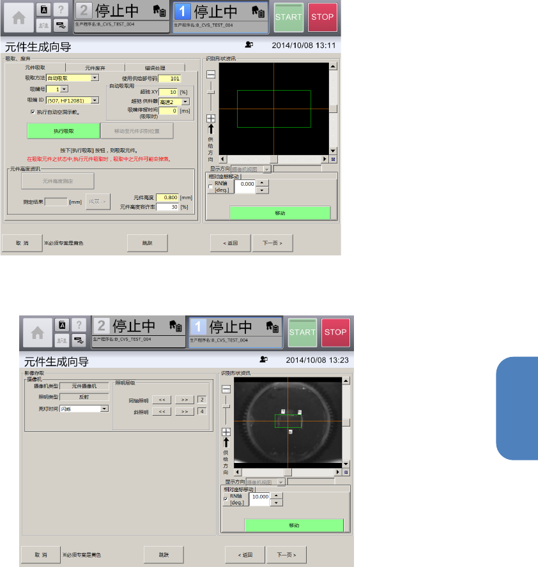Zoom out with minus icon on 13:11 screen
Screen dimensions: 538x567
[x=211, y=75]
